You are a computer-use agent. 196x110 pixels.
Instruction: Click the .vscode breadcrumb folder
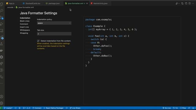[10, 7]
